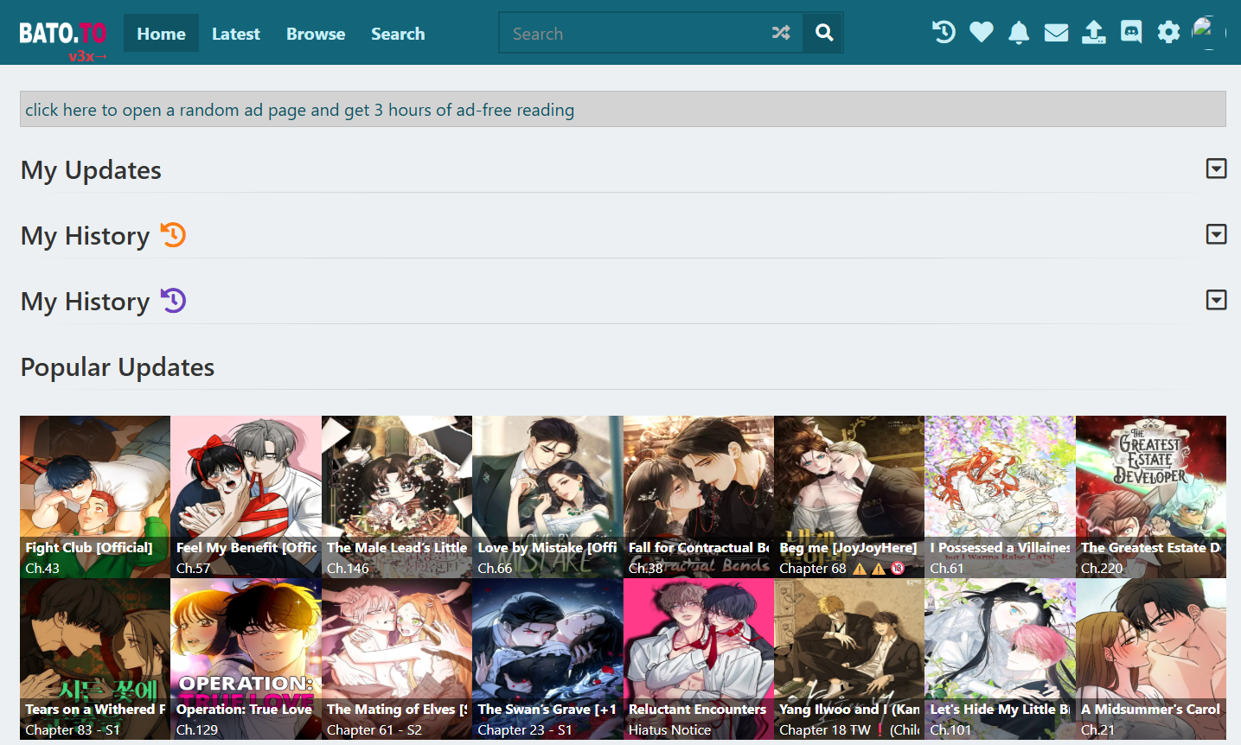
Task: Open the Browse menu item
Action: 316,33
